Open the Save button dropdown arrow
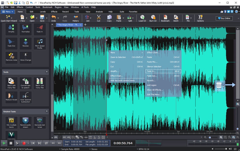This screenshot has height=151, width=240. point(47,18)
